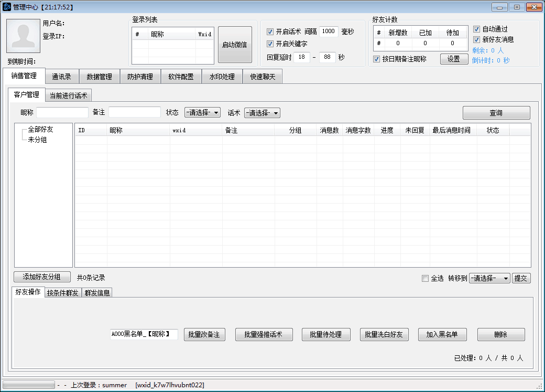Open the 状态 dropdown

coord(202,112)
